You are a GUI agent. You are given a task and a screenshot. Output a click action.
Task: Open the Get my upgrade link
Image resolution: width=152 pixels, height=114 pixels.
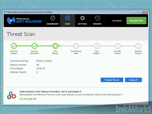[28, 99]
